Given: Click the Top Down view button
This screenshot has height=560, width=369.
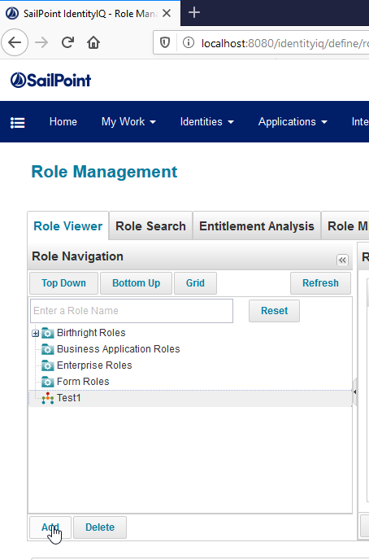Looking at the screenshot, I should pos(64,283).
